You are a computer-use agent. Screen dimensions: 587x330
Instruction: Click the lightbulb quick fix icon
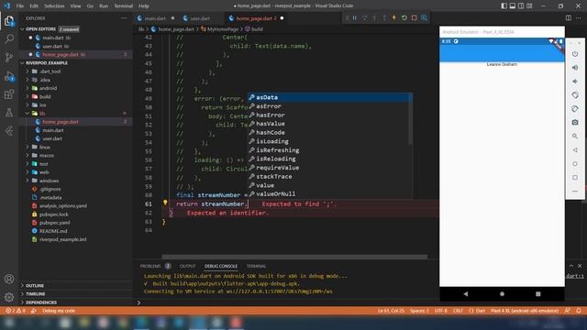pyautogui.click(x=165, y=203)
